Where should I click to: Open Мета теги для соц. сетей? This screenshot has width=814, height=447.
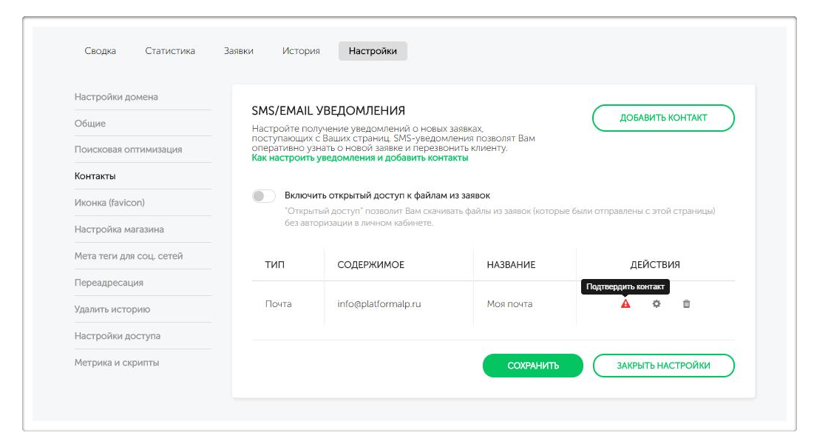pyautogui.click(x=129, y=256)
